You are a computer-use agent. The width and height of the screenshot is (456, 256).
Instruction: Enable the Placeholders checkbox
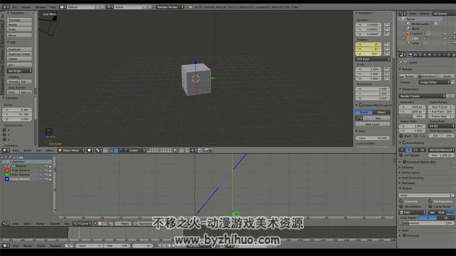pos(401,206)
